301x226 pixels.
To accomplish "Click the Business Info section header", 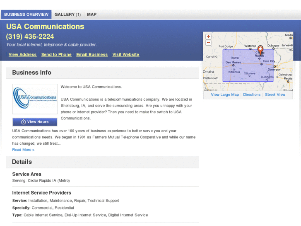I will (x=103, y=73).
